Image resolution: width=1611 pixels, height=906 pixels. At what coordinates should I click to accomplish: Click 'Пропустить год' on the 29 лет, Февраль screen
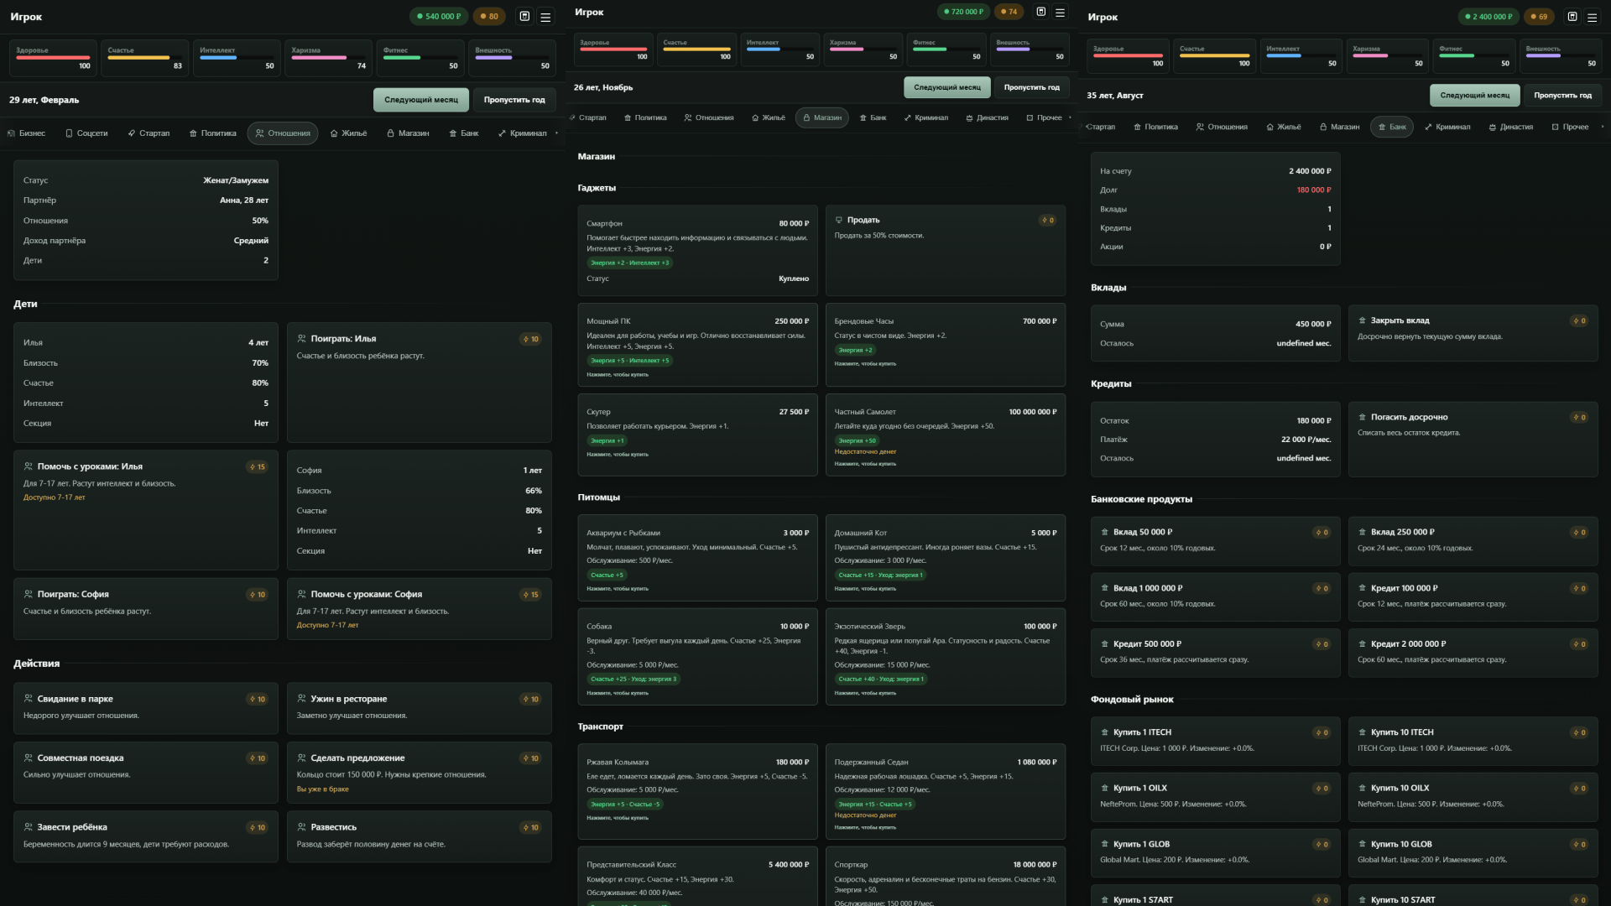(x=514, y=100)
